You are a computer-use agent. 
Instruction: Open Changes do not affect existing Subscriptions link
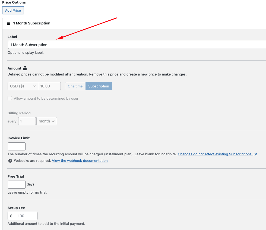[215, 154]
